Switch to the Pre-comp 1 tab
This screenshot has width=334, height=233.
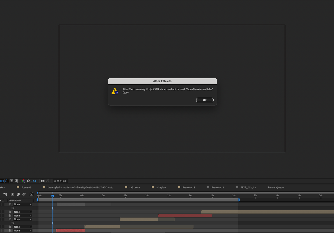(x=218, y=187)
